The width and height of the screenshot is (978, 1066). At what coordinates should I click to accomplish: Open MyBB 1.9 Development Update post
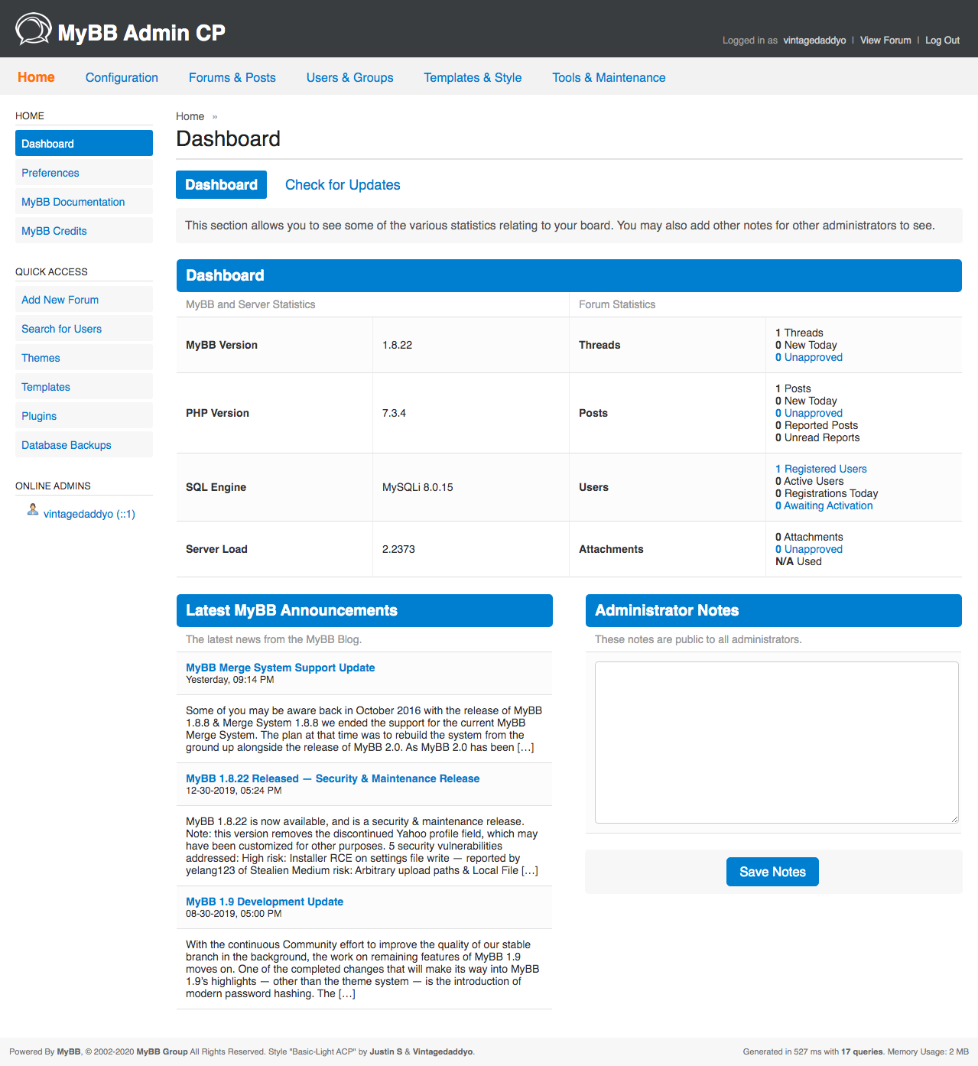[265, 902]
